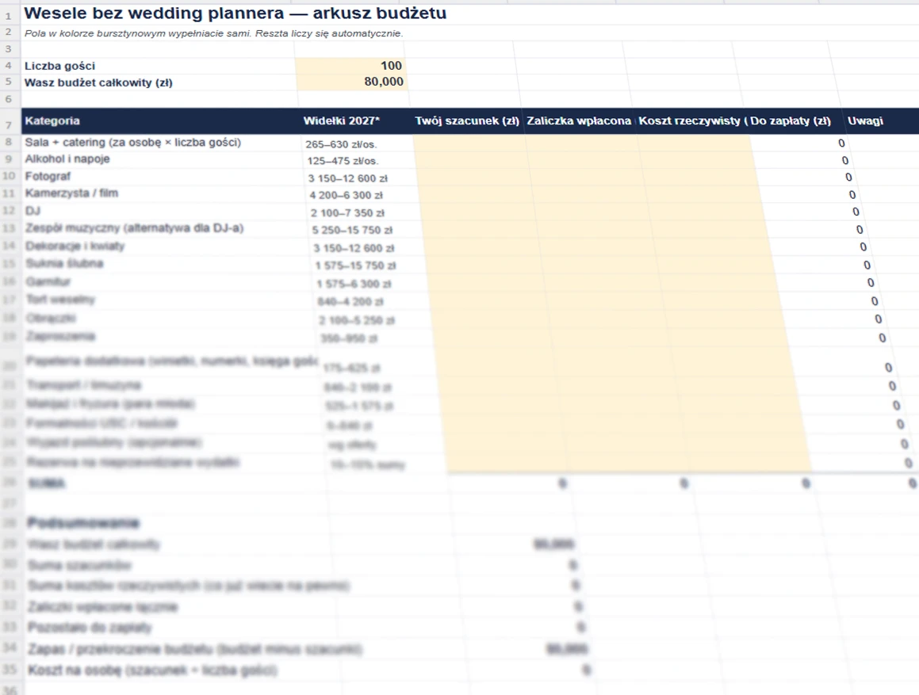Select the price range "265–630 zł/os."
The height and width of the screenshot is (695, 919).
pos(341,144)
